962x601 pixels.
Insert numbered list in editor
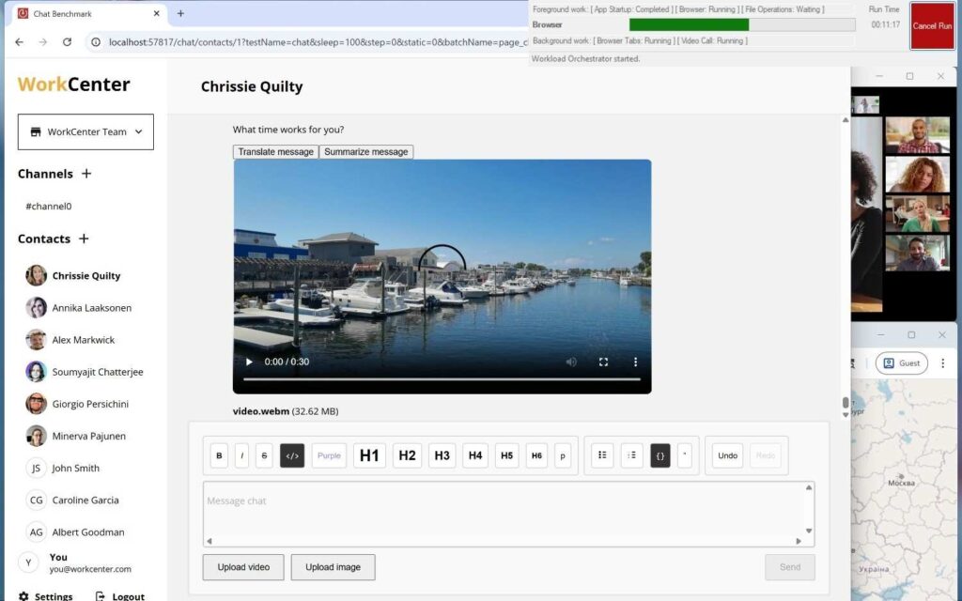click(631, 455)
